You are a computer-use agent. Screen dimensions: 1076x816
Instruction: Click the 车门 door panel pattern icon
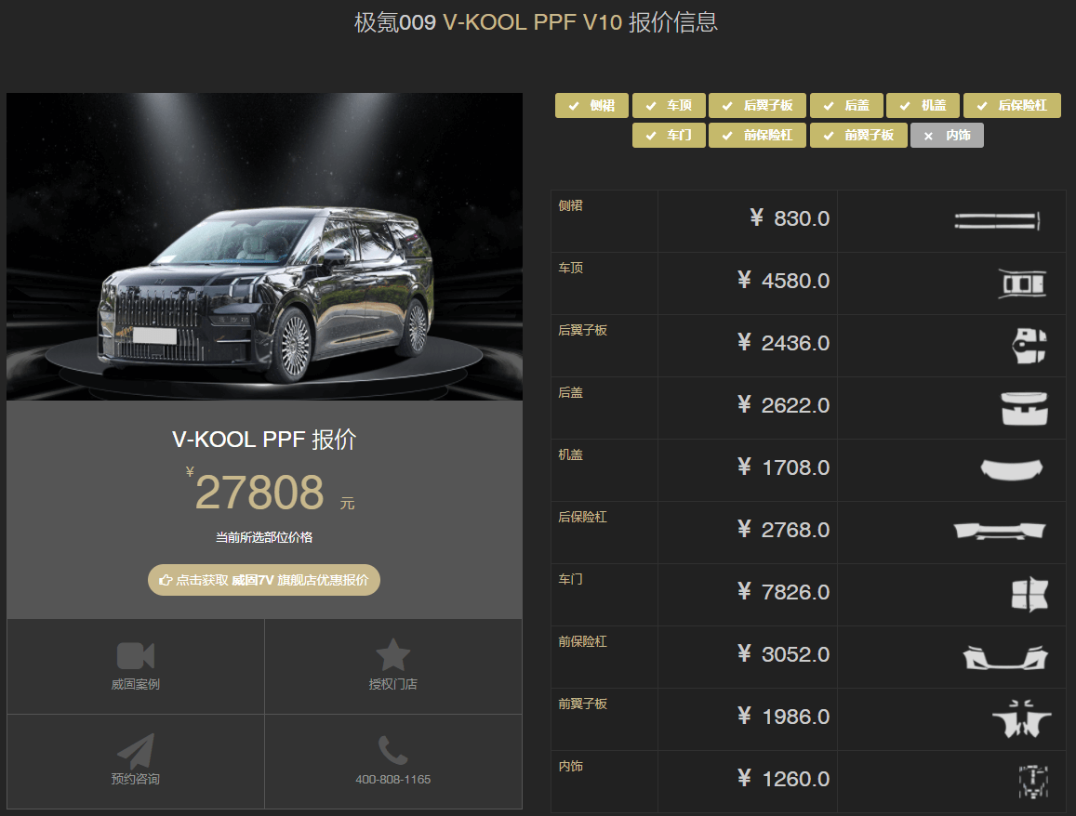pos(1029,595)
